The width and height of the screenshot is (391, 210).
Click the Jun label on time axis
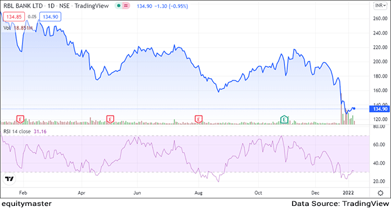tap(137, 193)
